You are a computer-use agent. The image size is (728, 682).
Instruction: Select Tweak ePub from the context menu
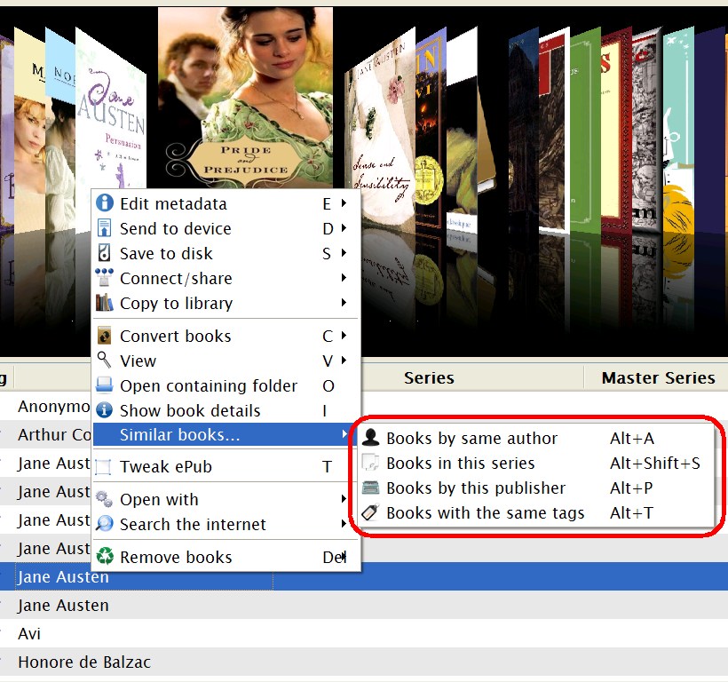tap(226, 466)
